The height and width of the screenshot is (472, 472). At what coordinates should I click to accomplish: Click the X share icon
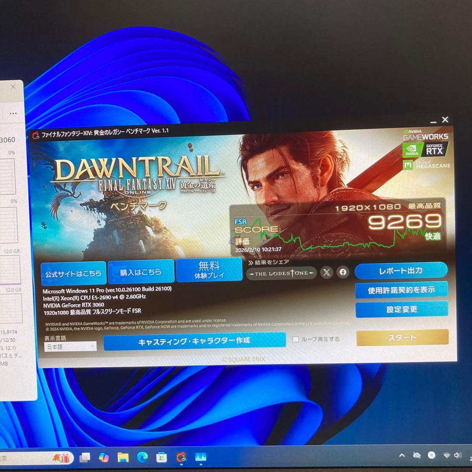click(326, 272)
